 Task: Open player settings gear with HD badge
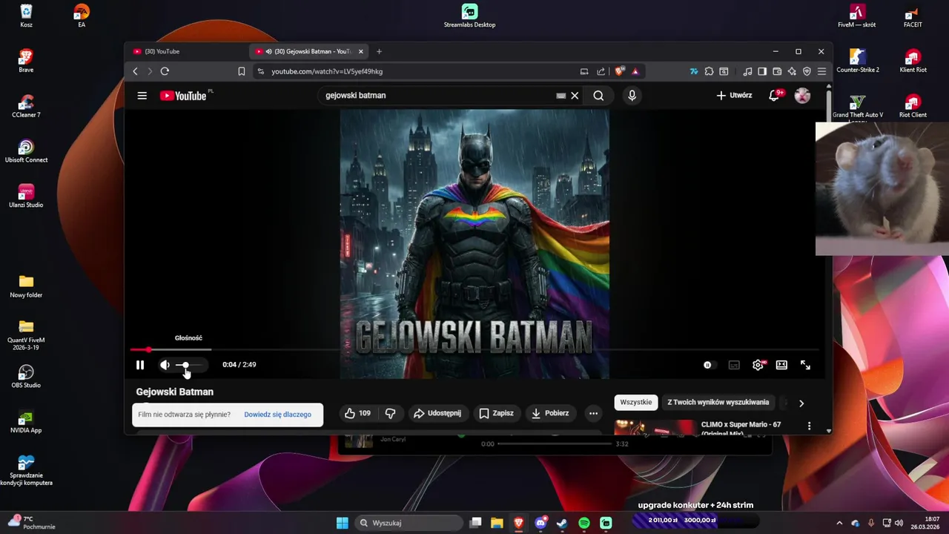758,365
